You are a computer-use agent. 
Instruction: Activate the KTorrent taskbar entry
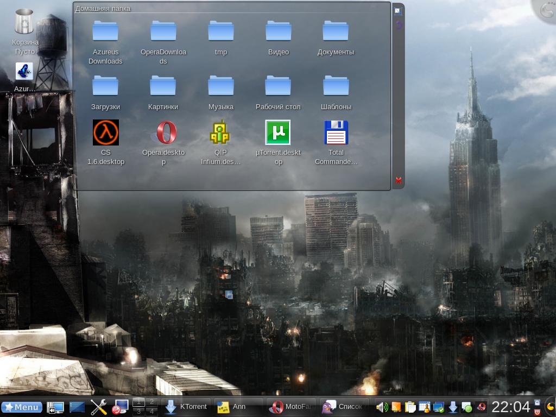(x=186, y=407)
